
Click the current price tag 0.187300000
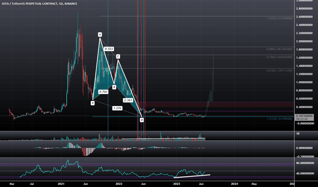click(304, 116)
